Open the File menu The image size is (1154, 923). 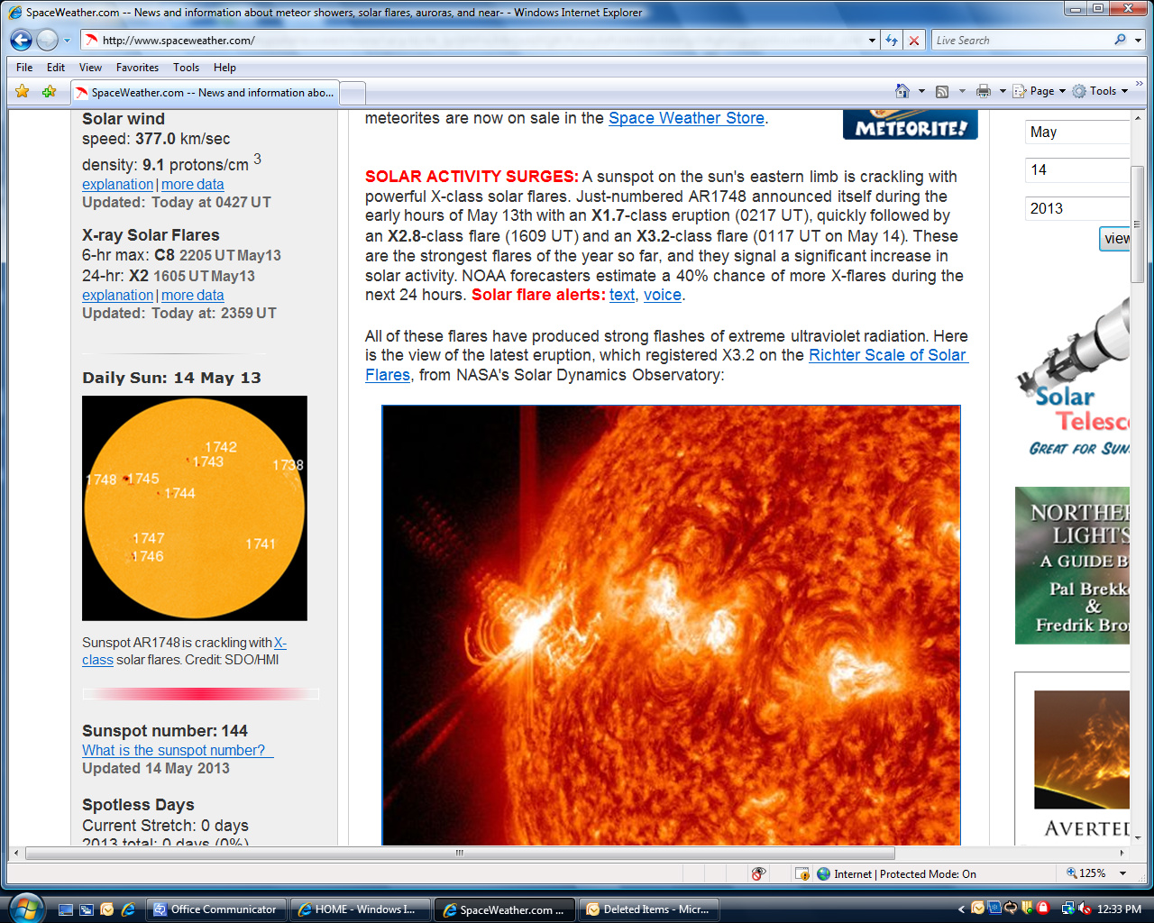(x=24, y=68)
